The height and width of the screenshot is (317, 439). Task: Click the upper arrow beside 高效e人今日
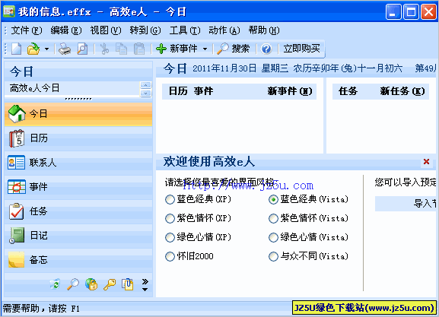(x=145, y=85)
